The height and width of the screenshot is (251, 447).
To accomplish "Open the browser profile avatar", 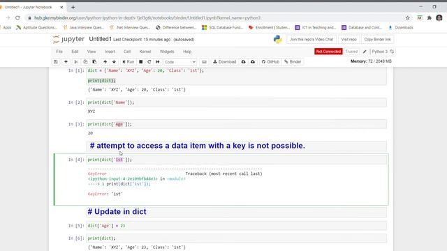I will [439, 17].
